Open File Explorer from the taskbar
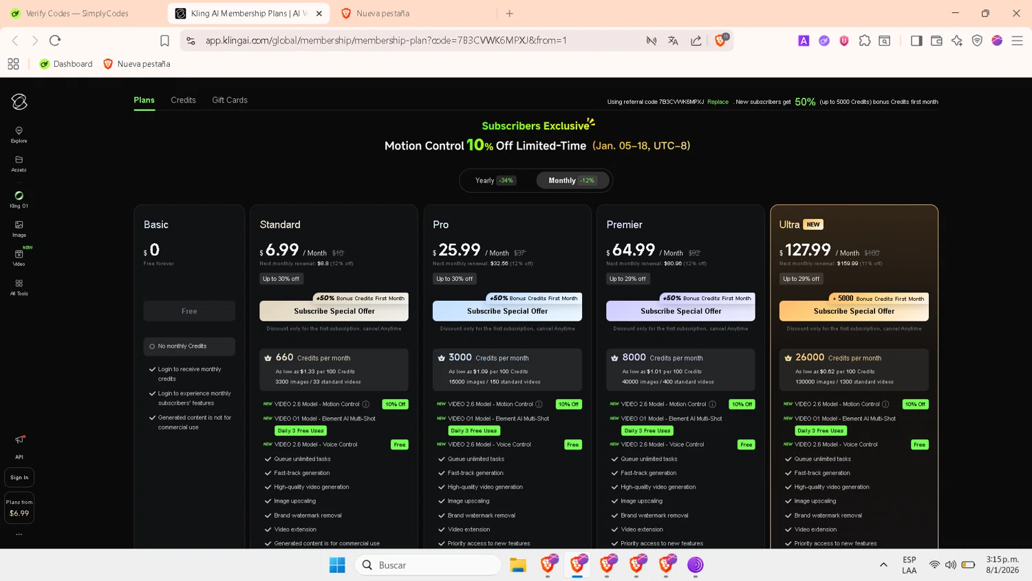The width and height of the screenshot is (1032, 581). (x=518, y=565)
